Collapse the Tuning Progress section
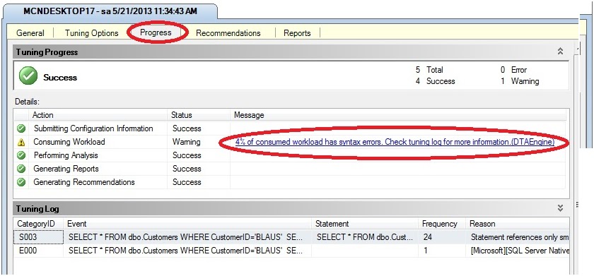The width and height of the screenshot is (594, 276). (560, 52)
